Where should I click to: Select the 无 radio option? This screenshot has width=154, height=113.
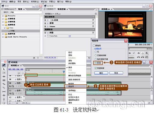click(96, 52)
